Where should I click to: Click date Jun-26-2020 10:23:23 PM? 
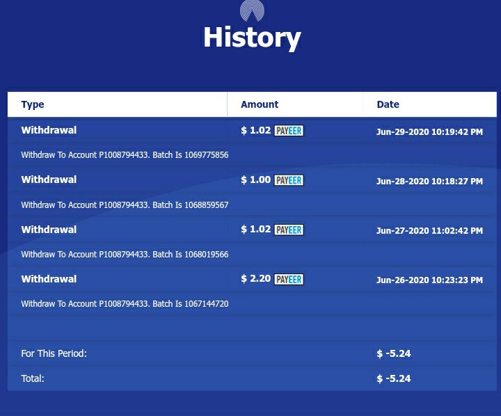(x=429, y=280)
